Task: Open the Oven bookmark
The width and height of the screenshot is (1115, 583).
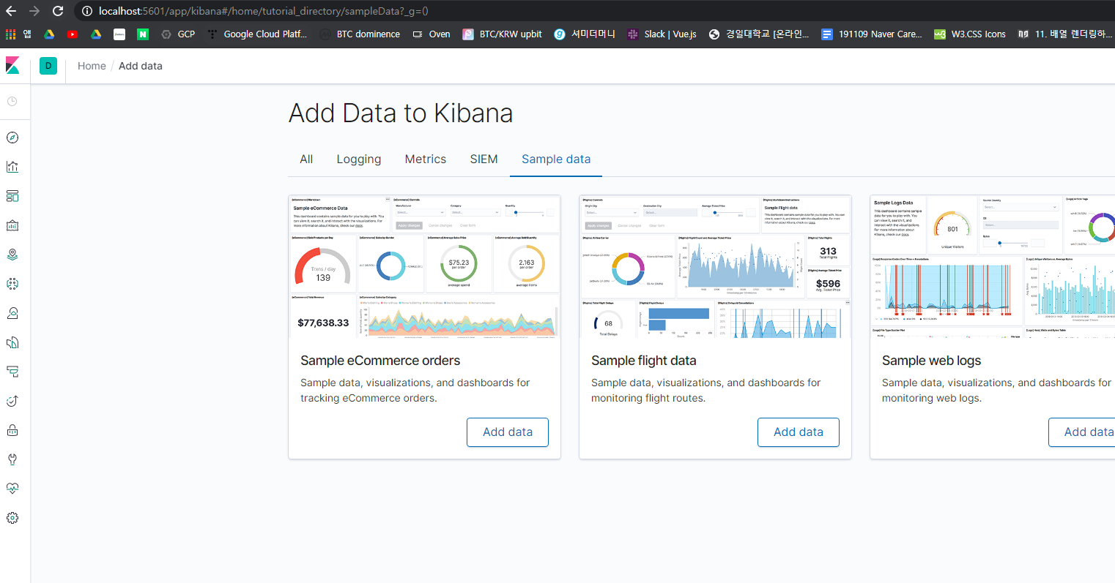Action: tap(431, 34)
